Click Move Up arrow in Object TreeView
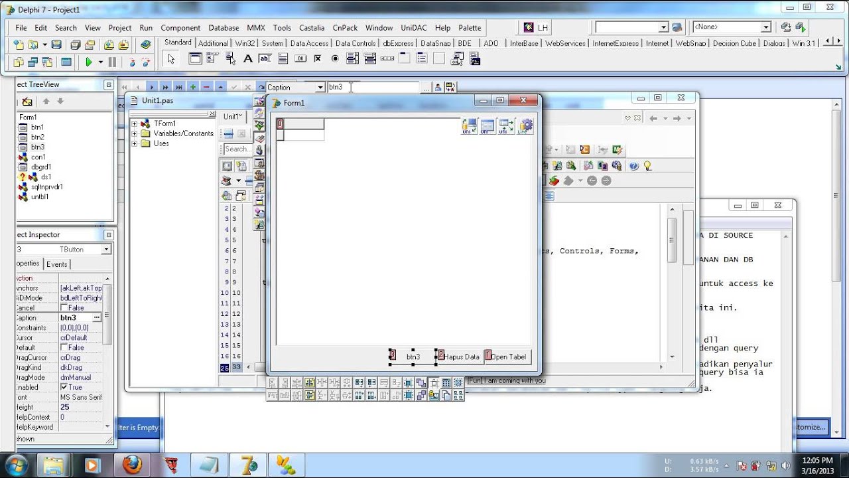849x478 pixels. [x=46, y=102]
